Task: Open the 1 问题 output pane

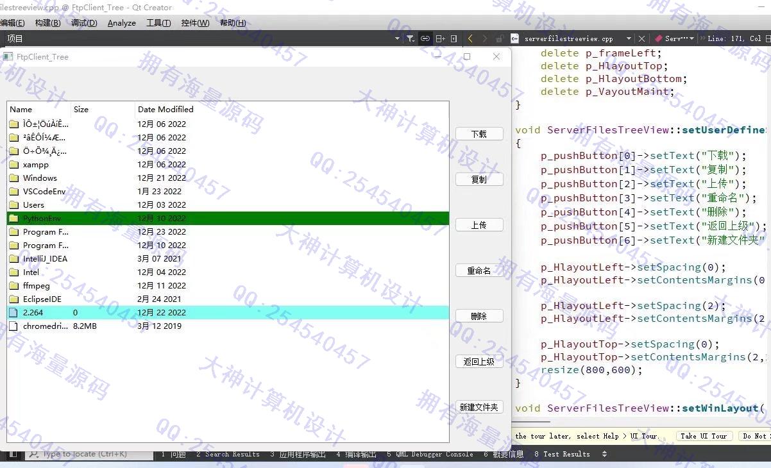Action: click(x=173, y=454)
